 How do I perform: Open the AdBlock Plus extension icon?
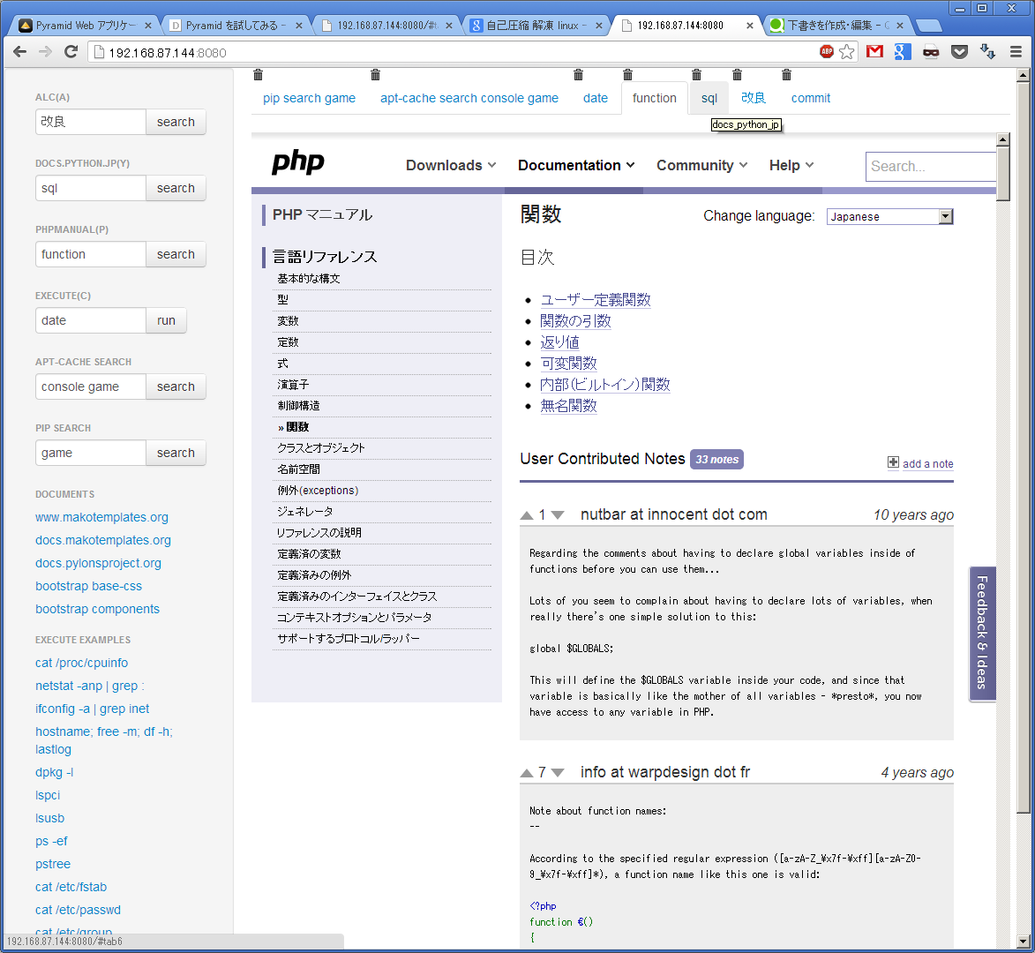(x=827, y=52)
